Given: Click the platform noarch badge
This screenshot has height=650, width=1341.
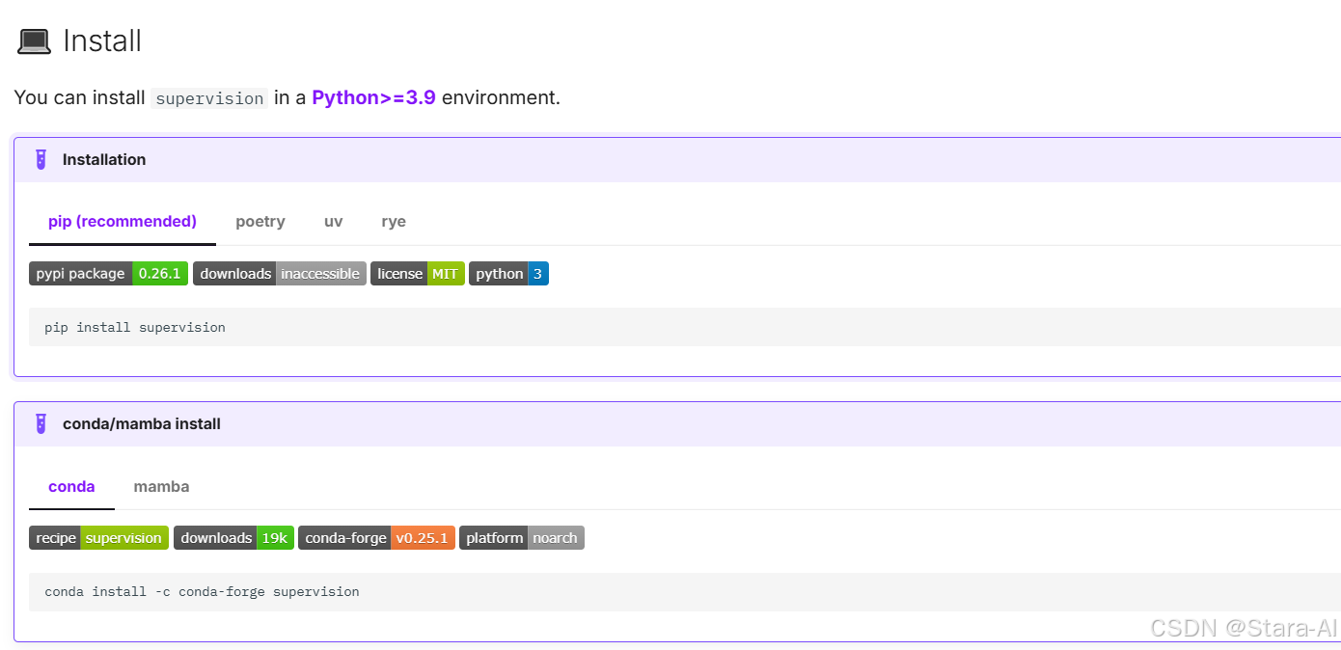Looking at the screenshot, I should 522,538.
